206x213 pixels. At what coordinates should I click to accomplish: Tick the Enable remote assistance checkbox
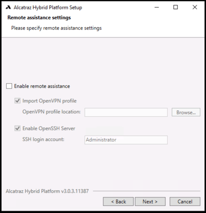tap(9, 86)
